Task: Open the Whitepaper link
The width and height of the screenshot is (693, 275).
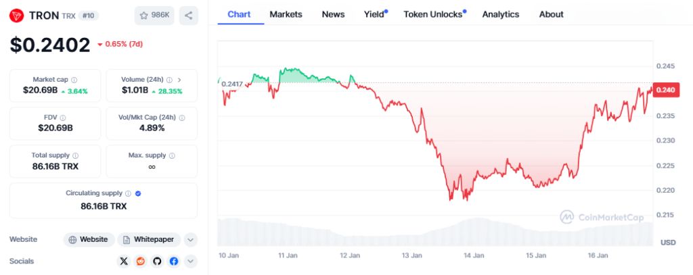Action: click(x=150, y=239)
